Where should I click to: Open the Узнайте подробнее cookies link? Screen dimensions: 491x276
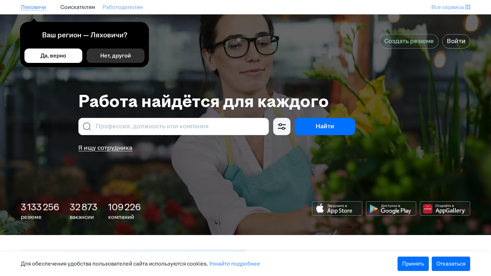[x=234, y=264]
